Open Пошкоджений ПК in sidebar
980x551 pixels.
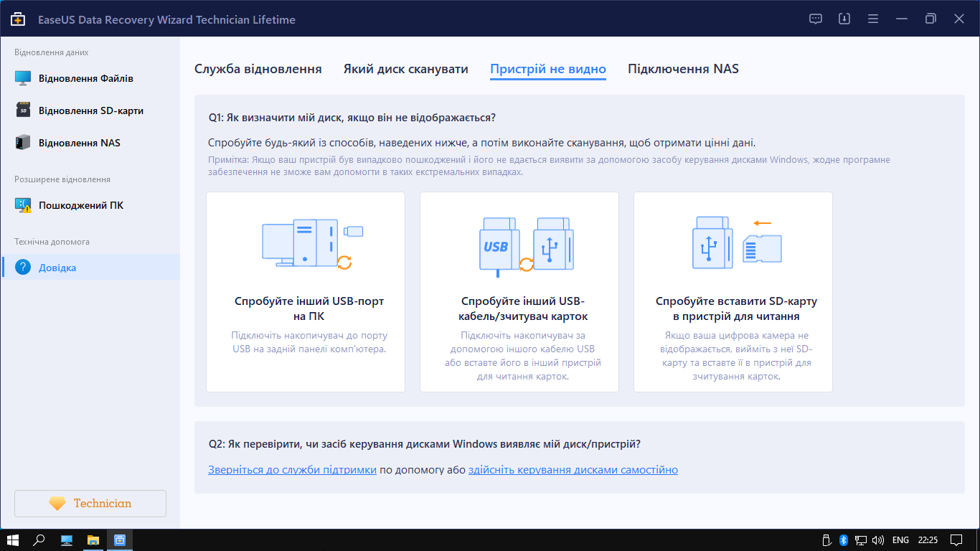coord(90,205)
